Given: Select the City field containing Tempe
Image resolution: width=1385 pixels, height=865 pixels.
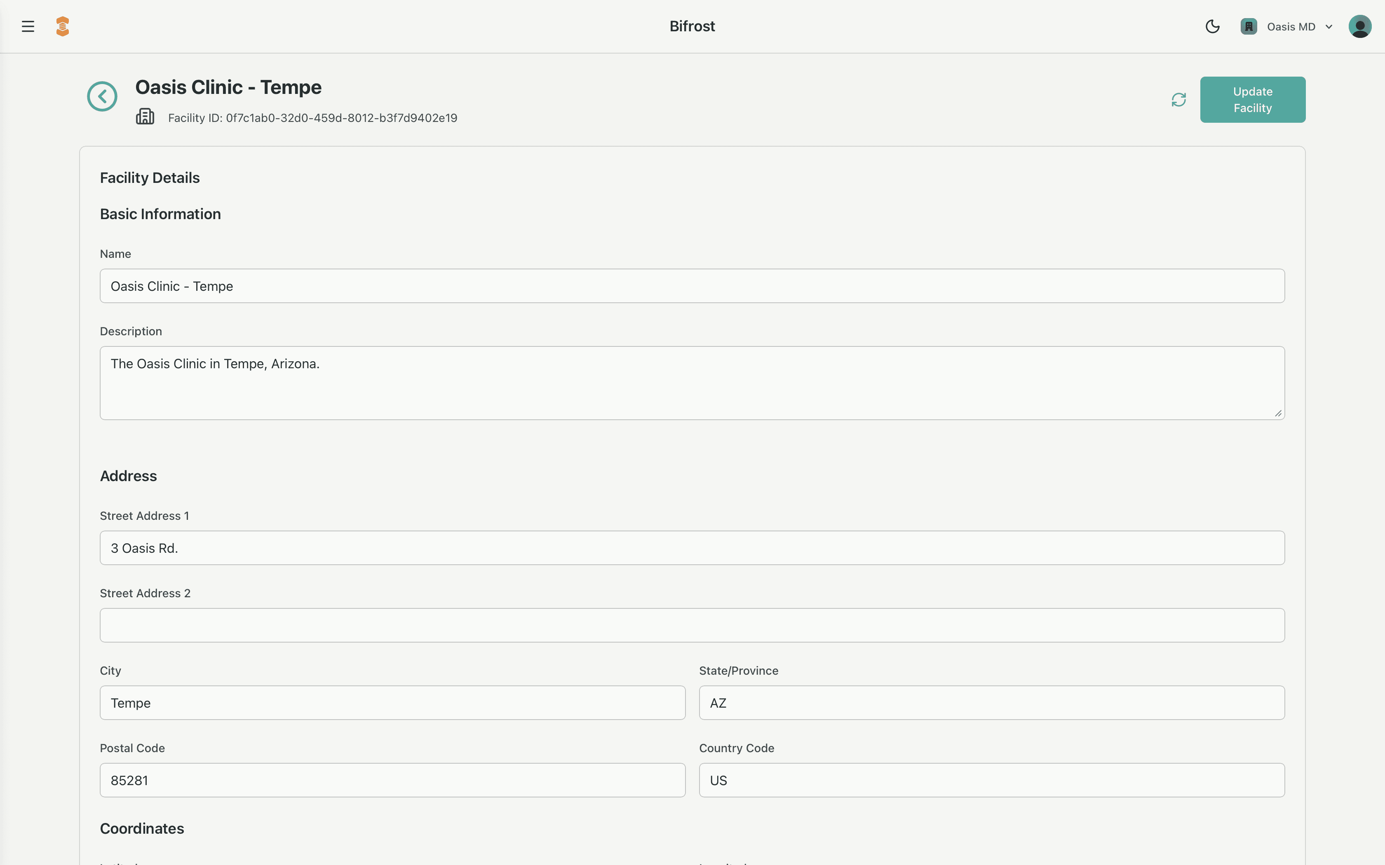Looking at the screenshot, I should pos(392,703).
